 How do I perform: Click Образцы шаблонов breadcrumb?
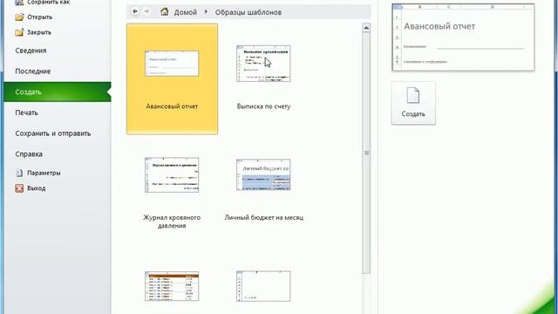click(248, 12)
